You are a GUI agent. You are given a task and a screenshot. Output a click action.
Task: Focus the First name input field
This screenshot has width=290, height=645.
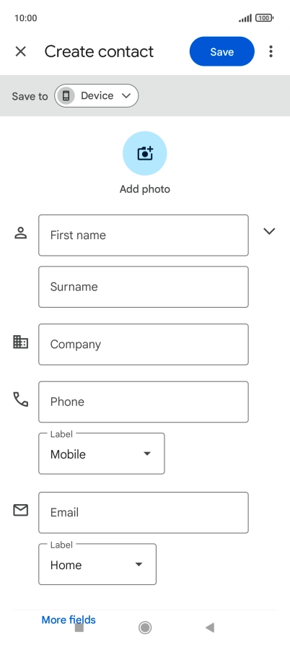(x=144, y=235)
